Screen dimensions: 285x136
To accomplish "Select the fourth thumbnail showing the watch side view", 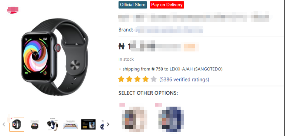I will point(71,125).
